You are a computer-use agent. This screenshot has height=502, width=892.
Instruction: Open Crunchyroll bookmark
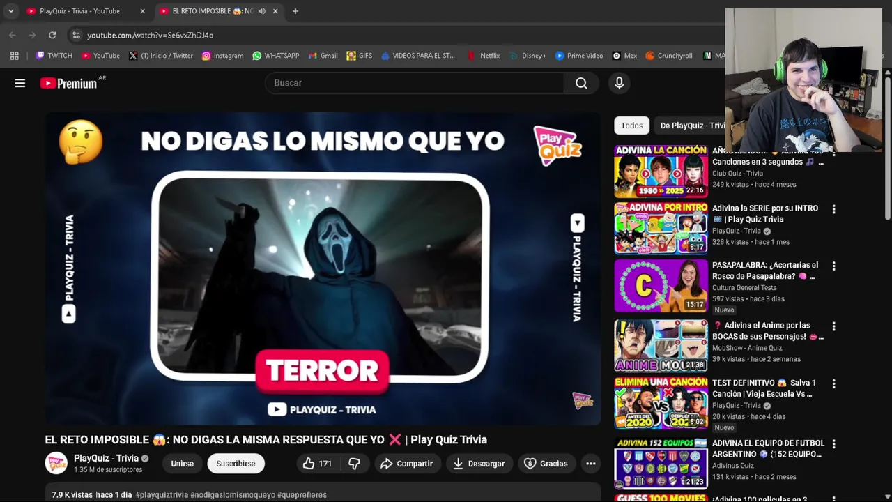click(x=669, y=56)
